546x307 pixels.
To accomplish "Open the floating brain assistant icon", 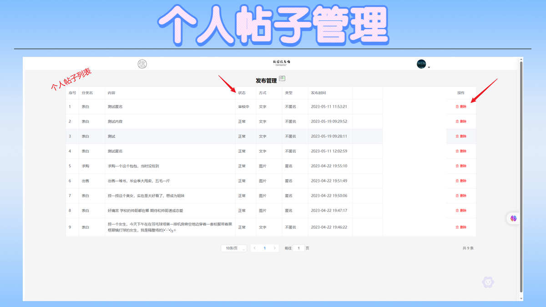I will (513, 218).
